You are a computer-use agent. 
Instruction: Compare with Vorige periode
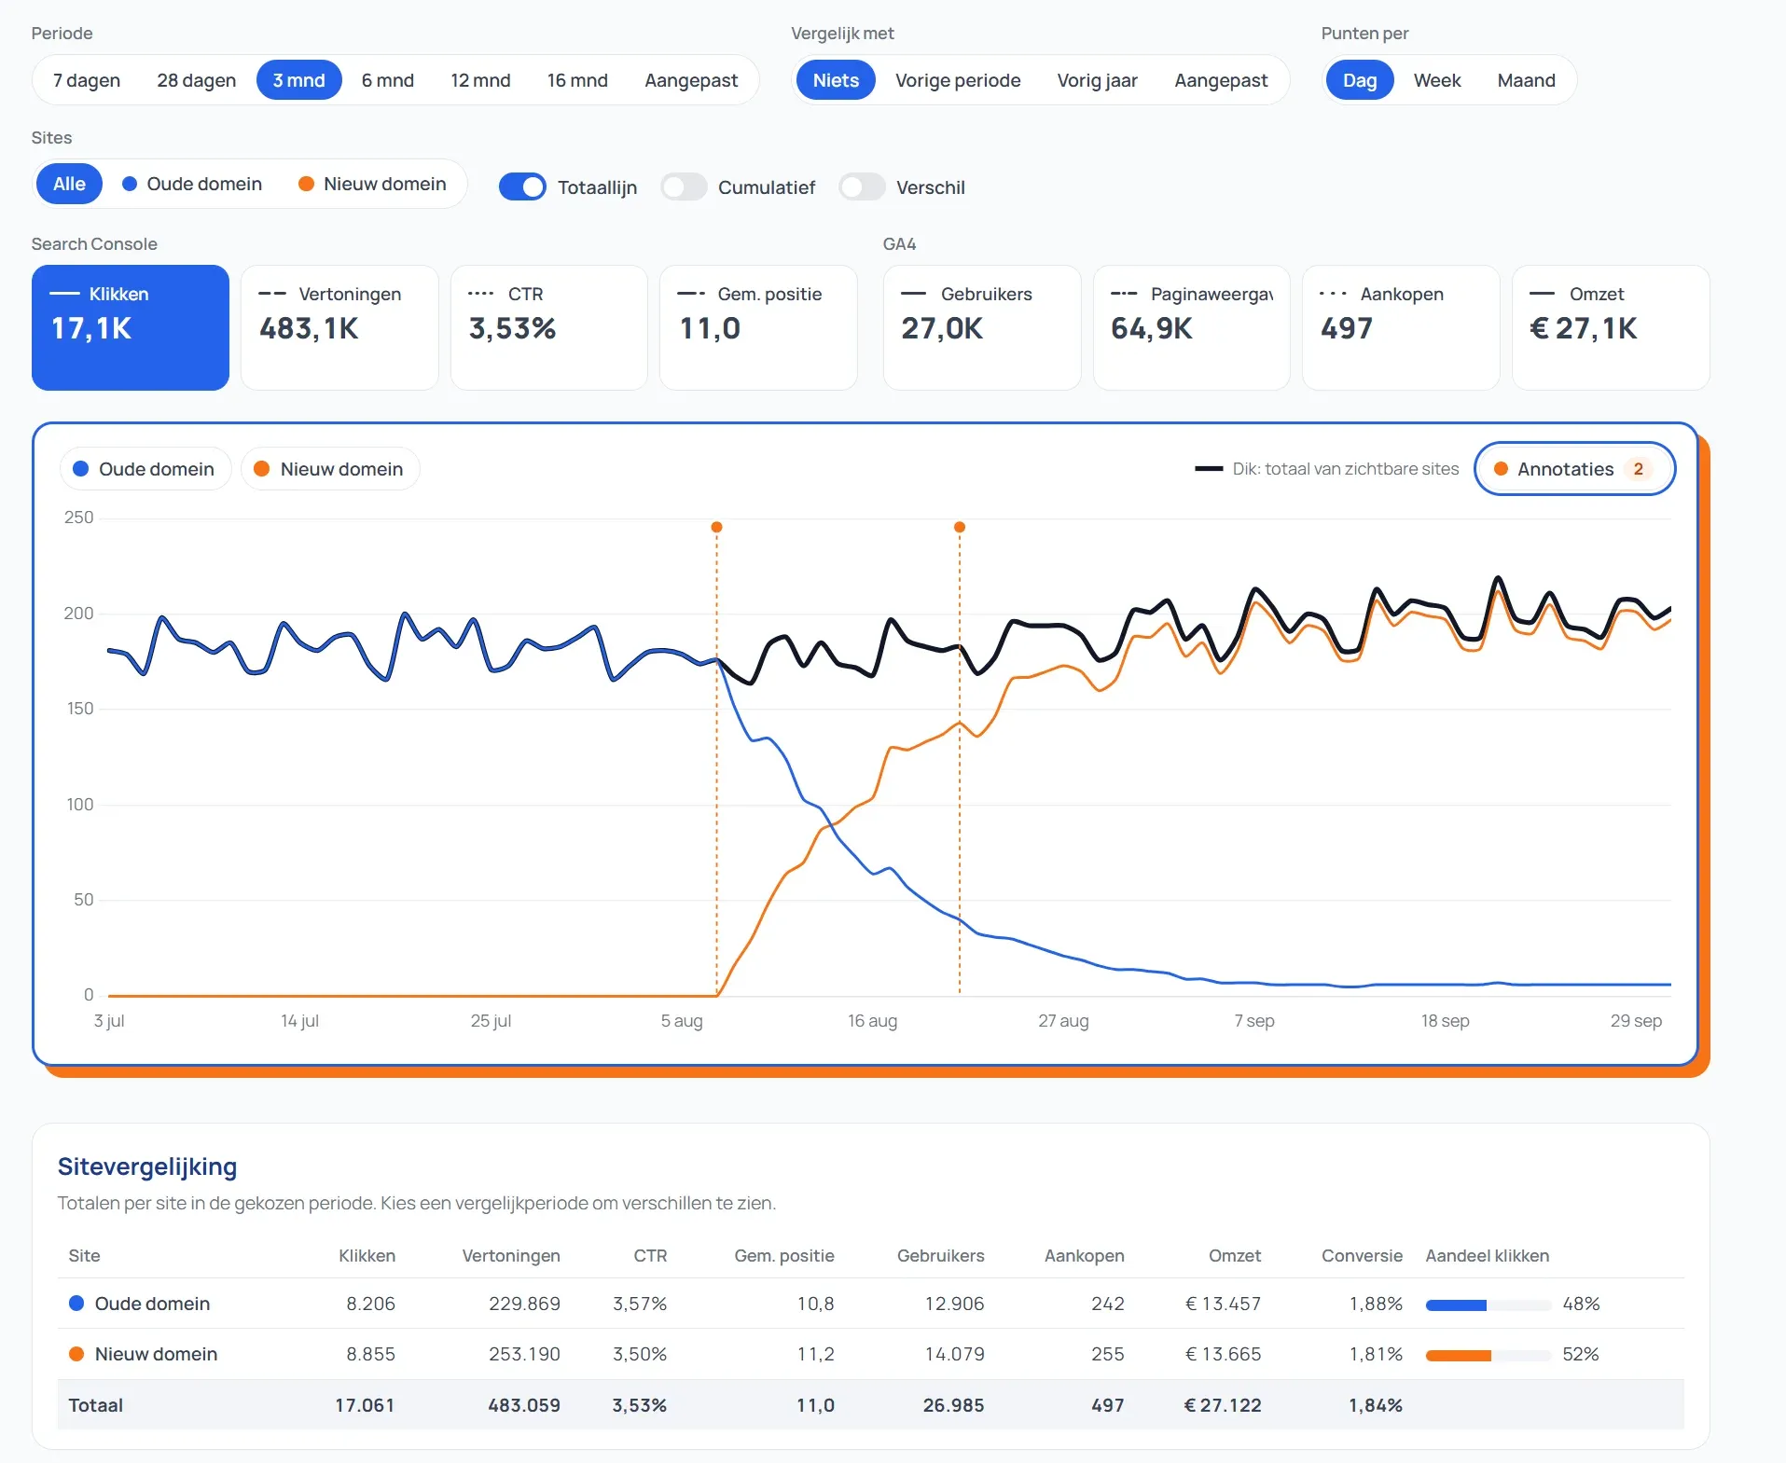coord(958,80)
